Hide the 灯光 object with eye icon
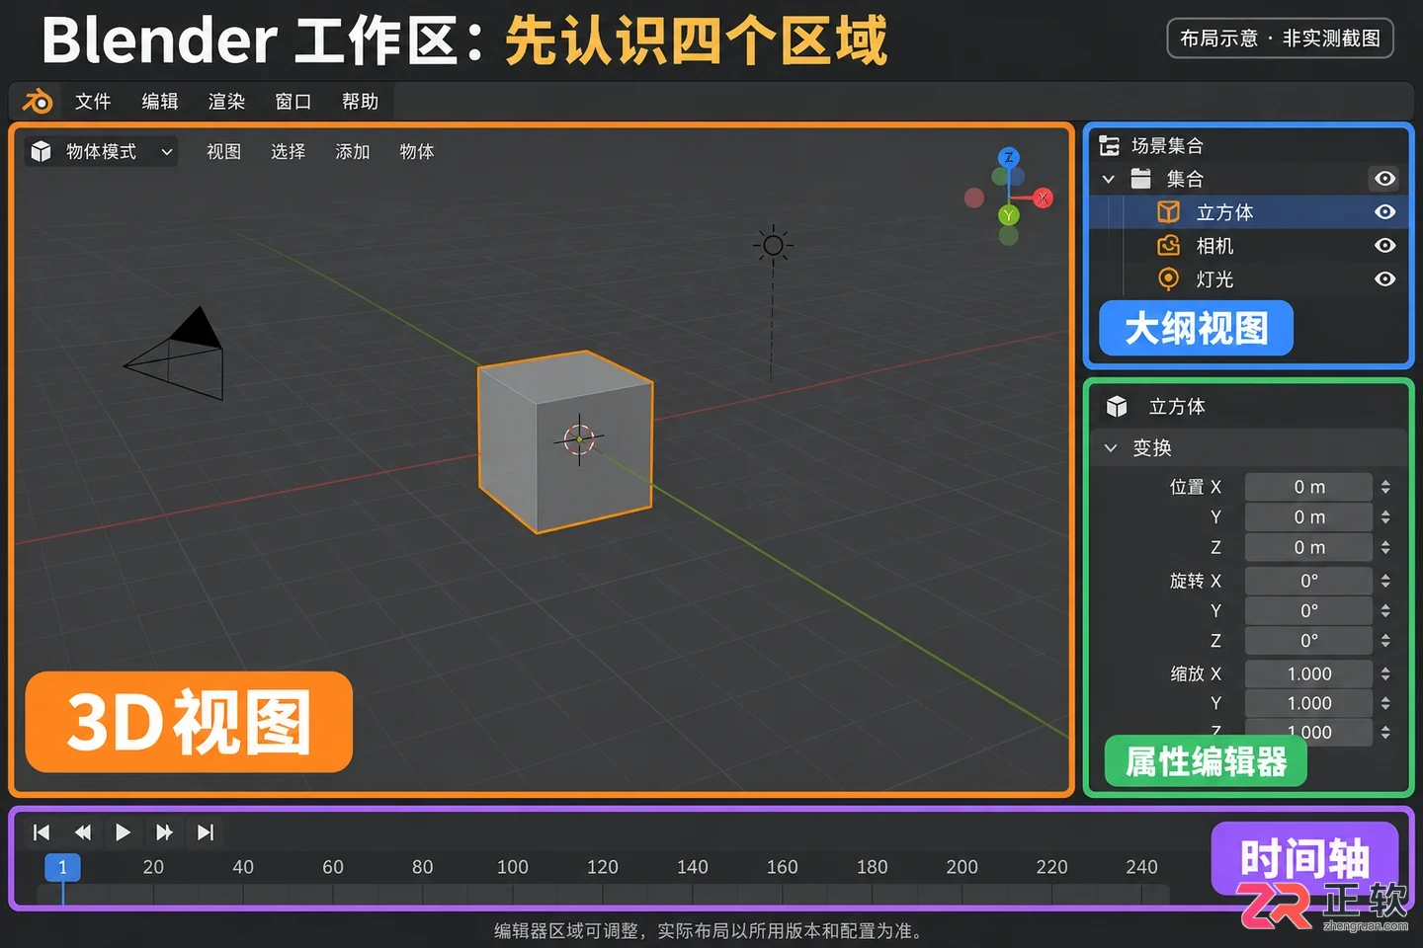This screenshot has height=948, width=1423. (x=1385, y=279)
